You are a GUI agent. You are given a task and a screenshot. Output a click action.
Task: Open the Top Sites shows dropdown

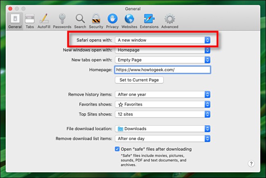[162, 114]
